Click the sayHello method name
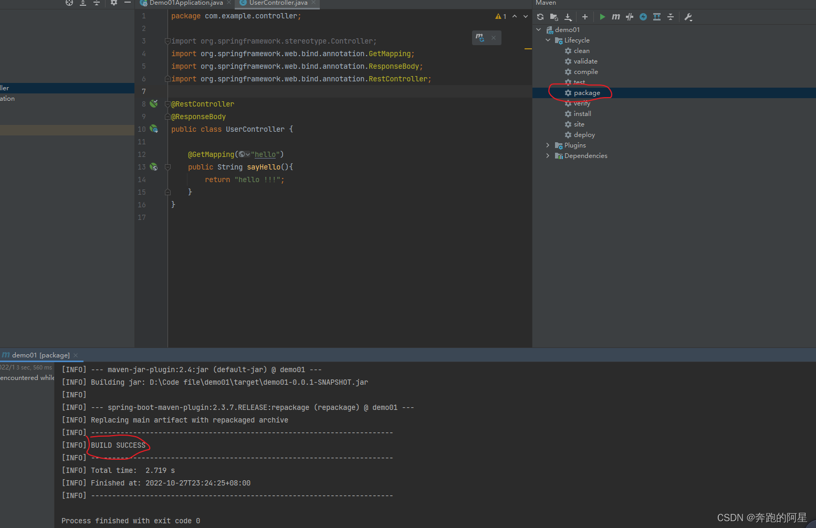The width and height of the screenshot is (816, 528). (x=264, y=167)
